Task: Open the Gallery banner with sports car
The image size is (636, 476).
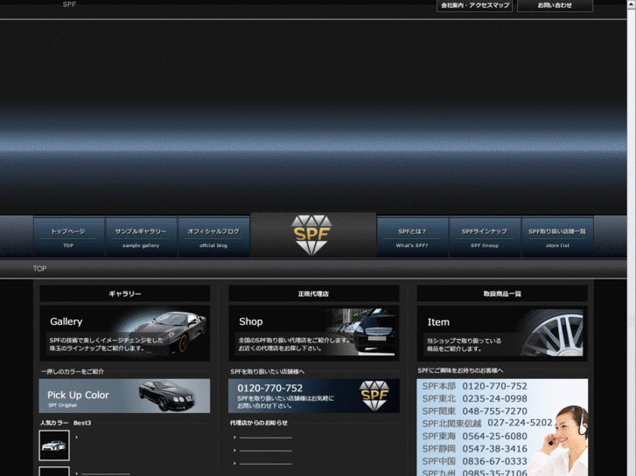Action: pos(125,333)
